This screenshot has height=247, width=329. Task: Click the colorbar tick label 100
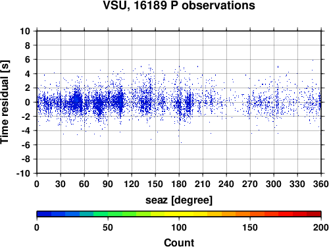[179, 227]
